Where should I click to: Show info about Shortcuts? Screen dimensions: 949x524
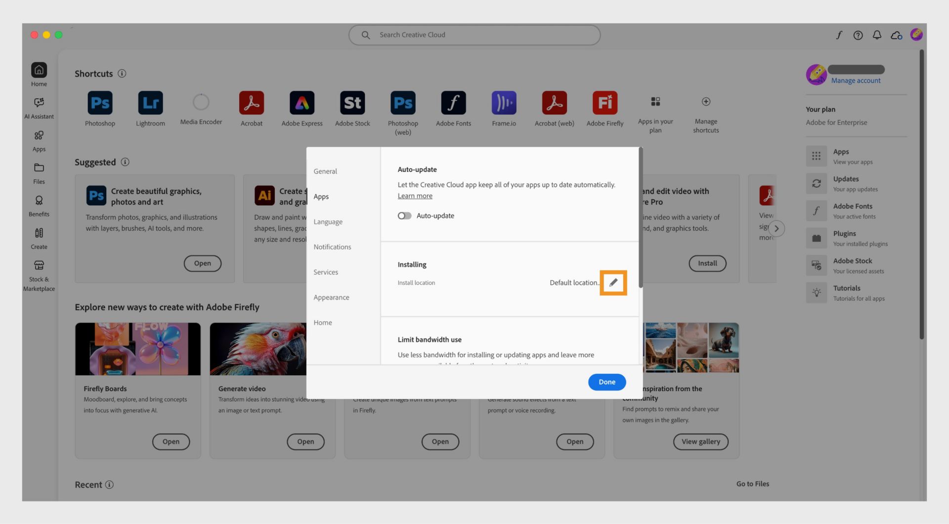click(x=122, y=74)
